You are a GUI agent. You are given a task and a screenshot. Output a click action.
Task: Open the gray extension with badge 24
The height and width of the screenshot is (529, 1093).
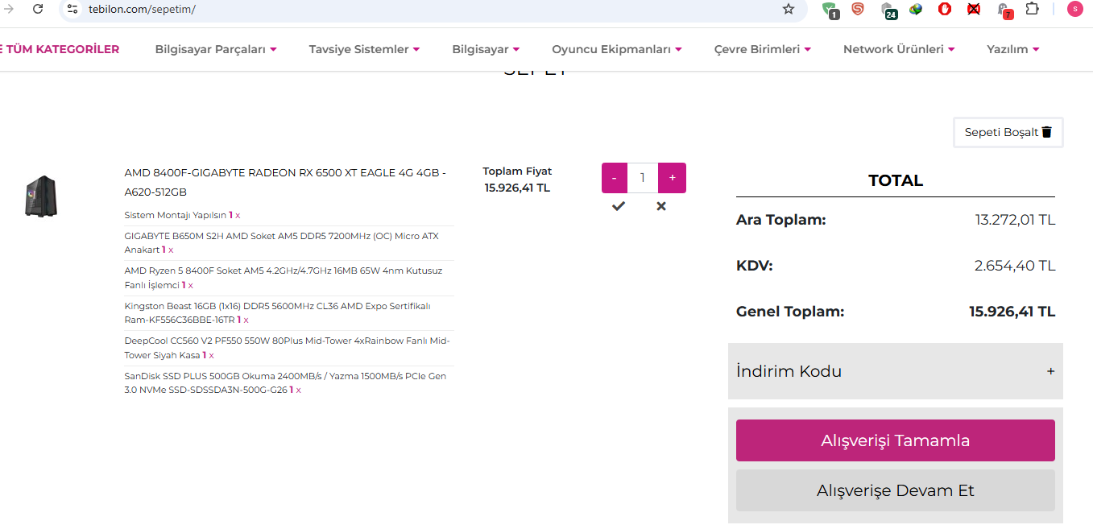[888, 10]
